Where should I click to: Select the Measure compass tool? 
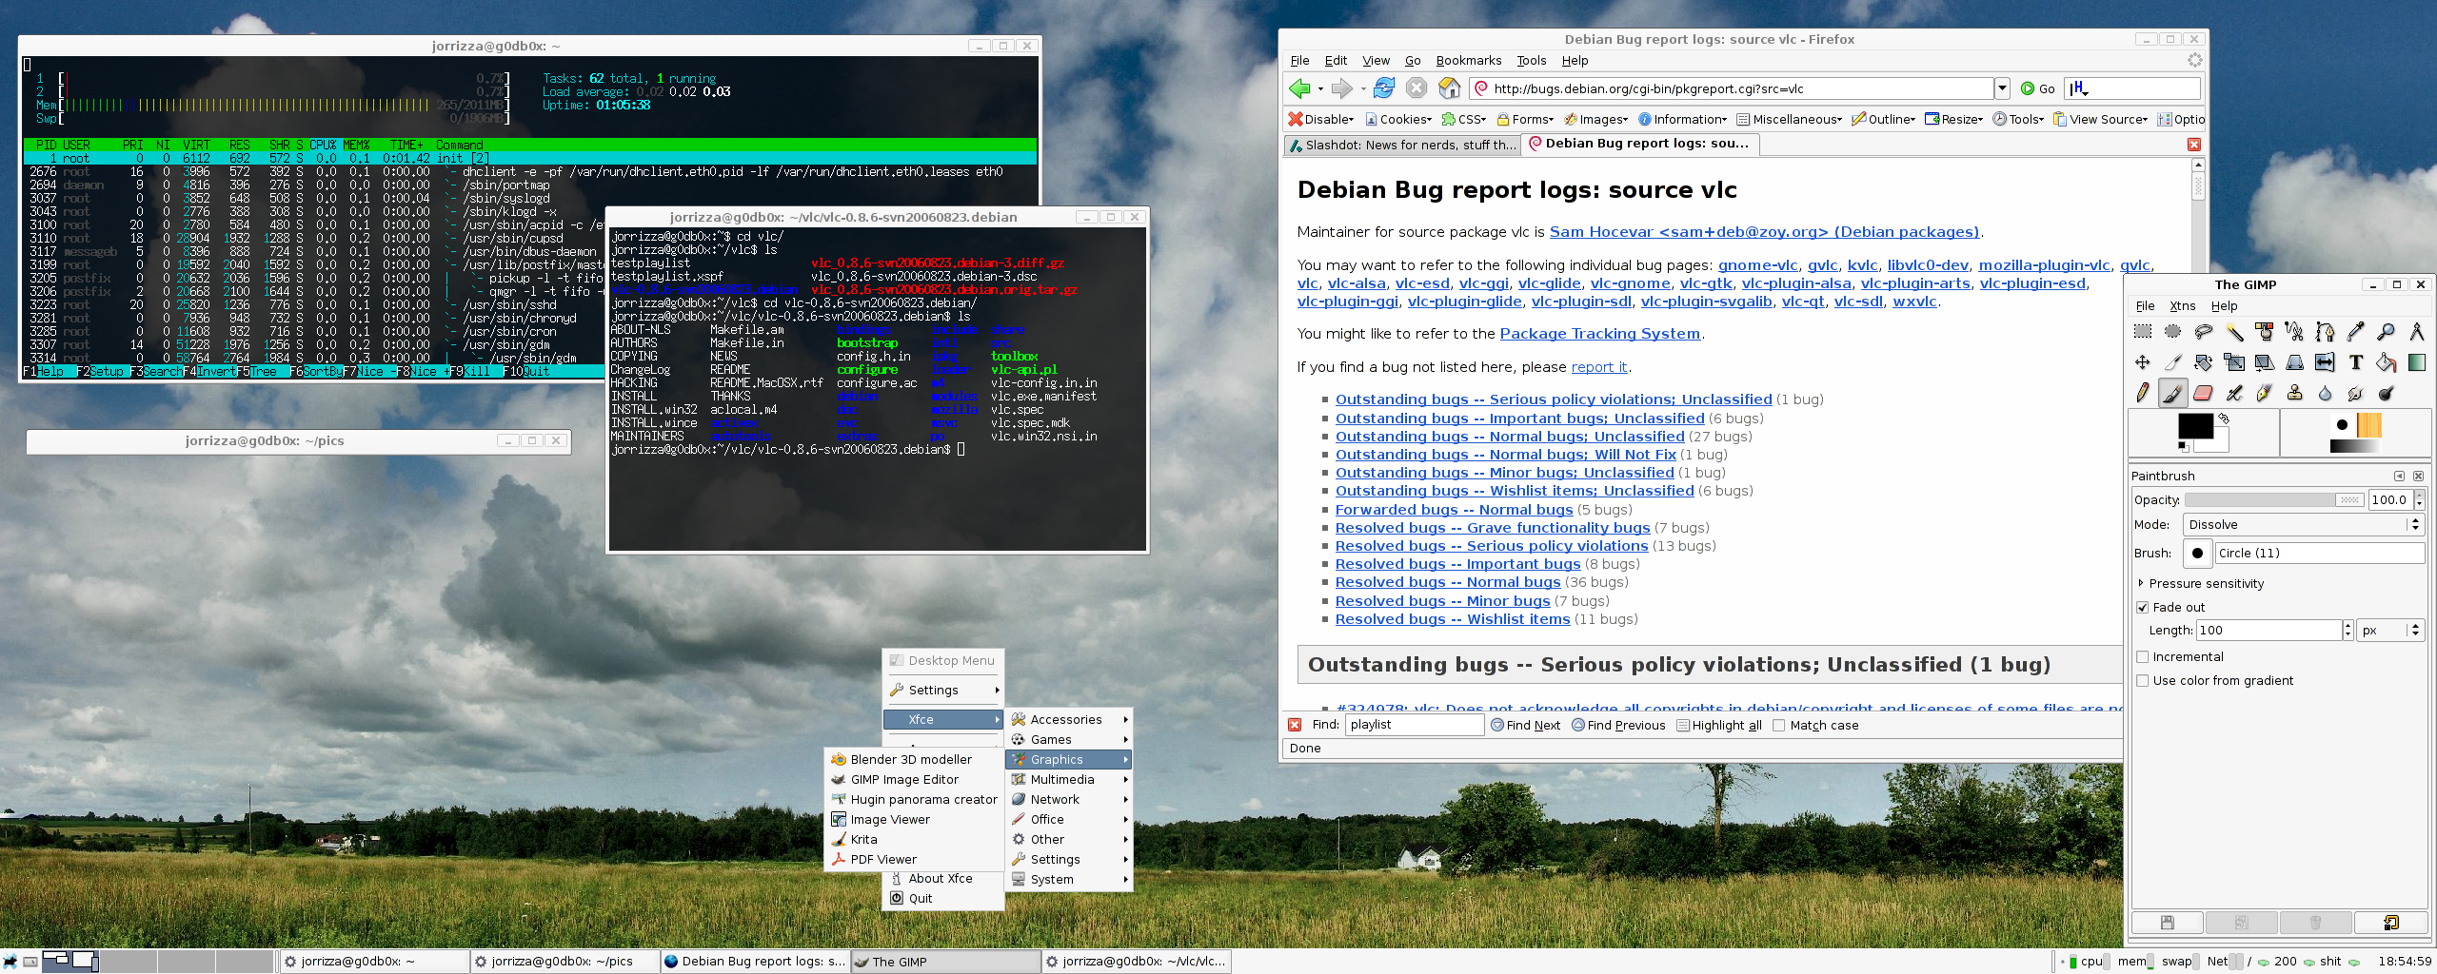click(x=2417, y=332)
